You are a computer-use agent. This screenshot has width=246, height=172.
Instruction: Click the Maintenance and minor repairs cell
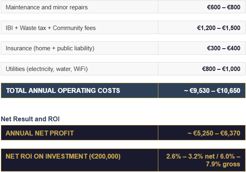tap(47, 7)
